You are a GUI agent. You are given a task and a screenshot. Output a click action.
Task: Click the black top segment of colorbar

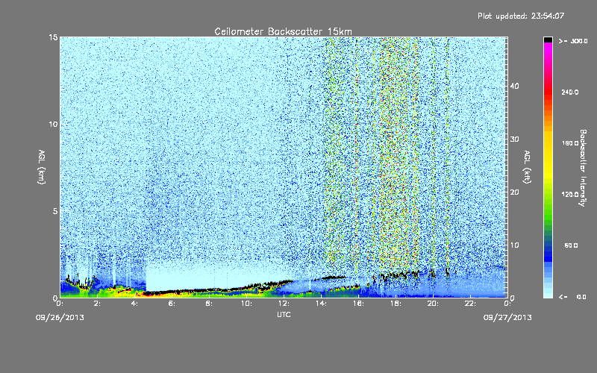548,40
